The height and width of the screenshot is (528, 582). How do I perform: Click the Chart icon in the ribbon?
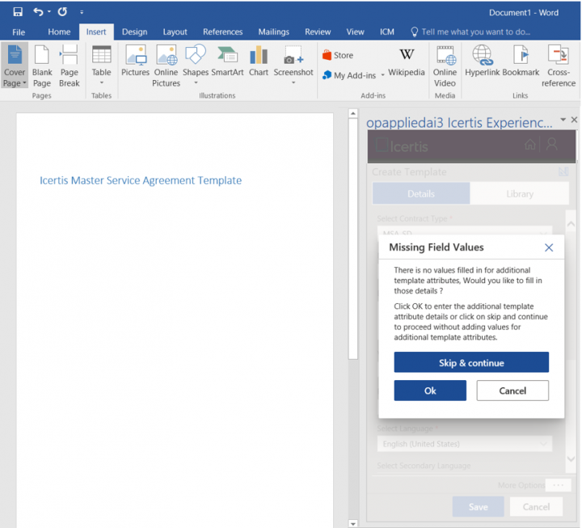click(259, 61)
